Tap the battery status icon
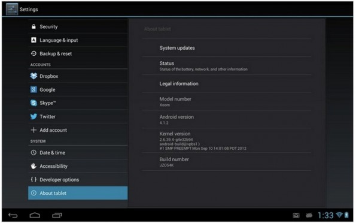The image size is (356, 223). [346, 215]
